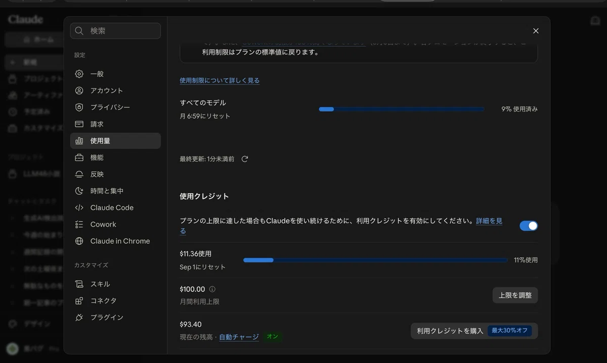Screen dimensions: 607x363
Task: Refresh usage with the reload icon
Action: [245, 159]
